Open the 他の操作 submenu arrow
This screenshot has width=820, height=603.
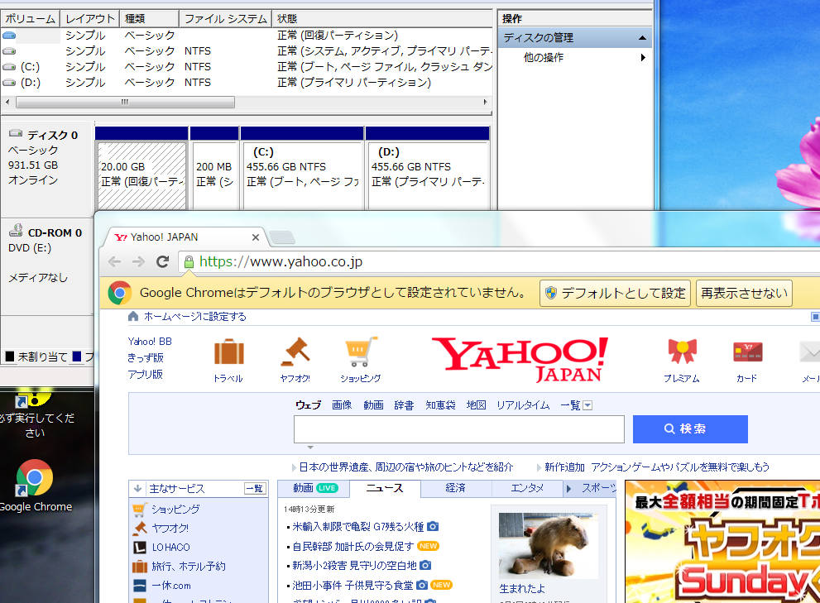pos(645,59)
